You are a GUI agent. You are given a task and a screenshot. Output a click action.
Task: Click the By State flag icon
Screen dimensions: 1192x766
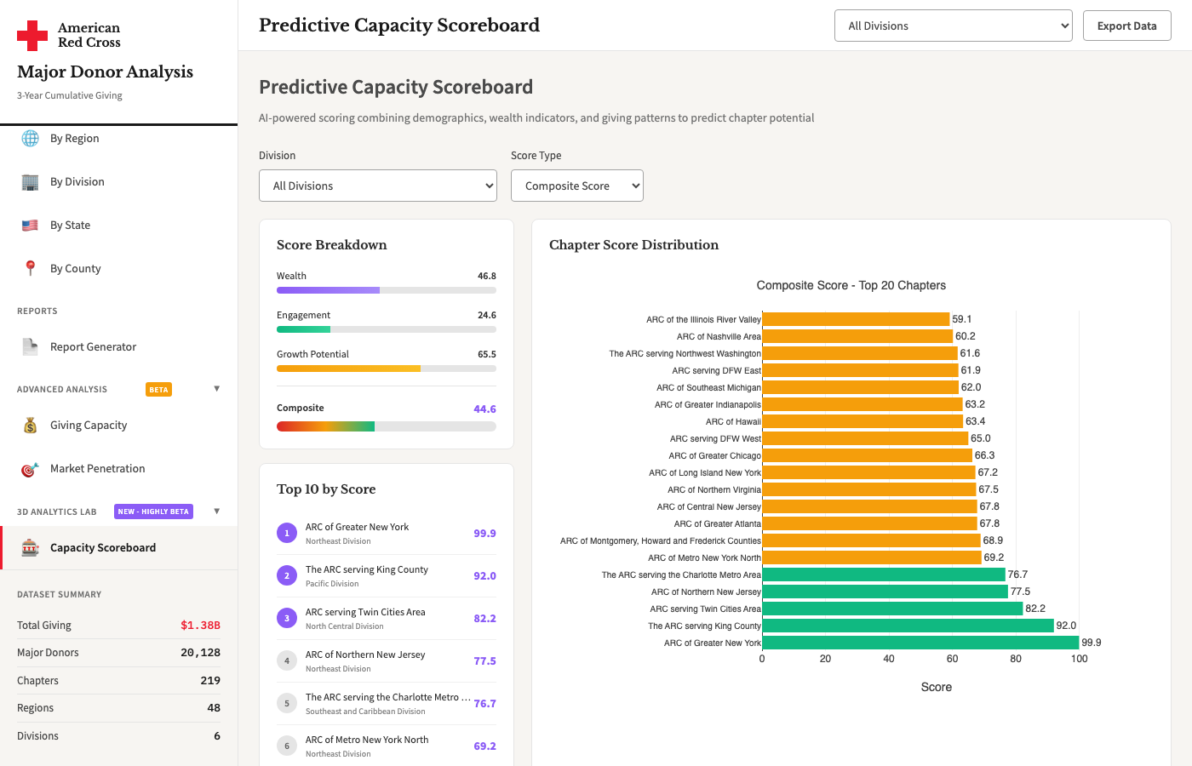click(x=31, y=225)
